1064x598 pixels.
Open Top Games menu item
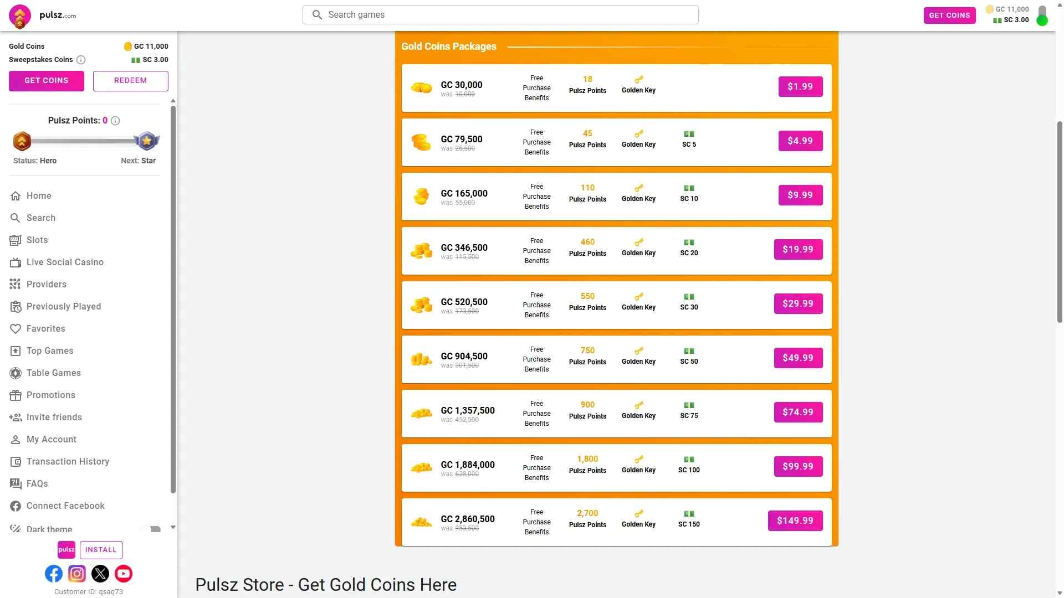click(x=50, y=351)
